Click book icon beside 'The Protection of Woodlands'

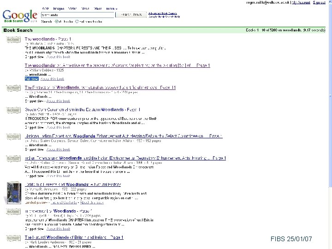tap(13, 88)
